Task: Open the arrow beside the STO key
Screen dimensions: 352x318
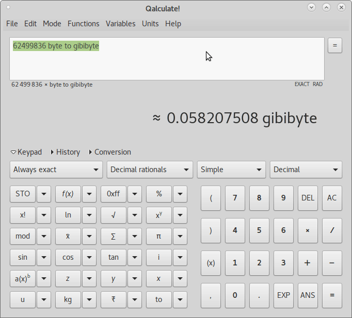Action: click(x=44, y=194)
